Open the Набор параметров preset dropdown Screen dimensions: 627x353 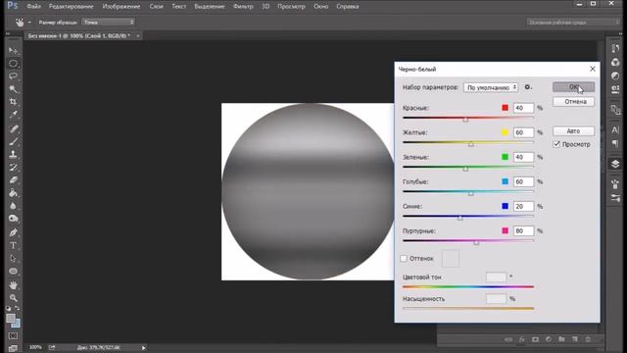pos(491,87)
